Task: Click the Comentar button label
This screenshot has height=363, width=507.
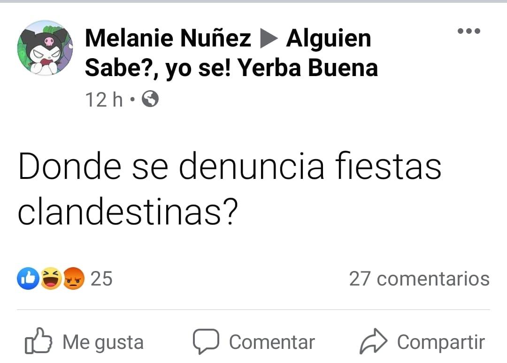Action: 272,342
